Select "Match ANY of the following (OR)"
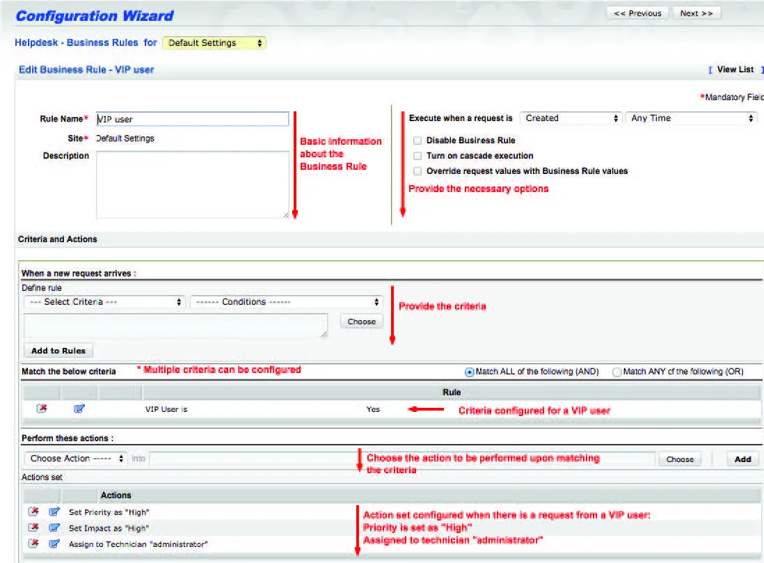The height and width of the screenshot is (563, 764). click(616, 372)
